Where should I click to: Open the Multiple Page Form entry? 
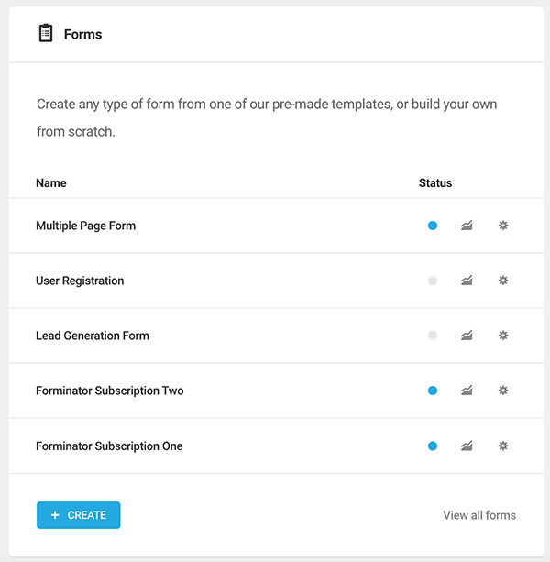[85, 226]
